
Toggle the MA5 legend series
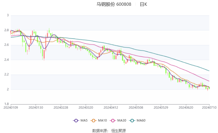pos(80,120)
